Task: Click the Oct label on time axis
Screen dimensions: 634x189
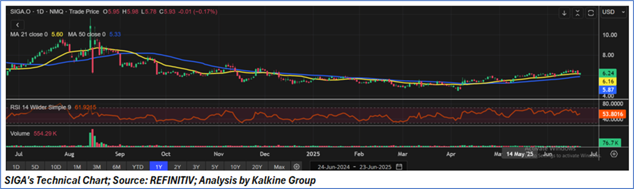Action: 166,154
